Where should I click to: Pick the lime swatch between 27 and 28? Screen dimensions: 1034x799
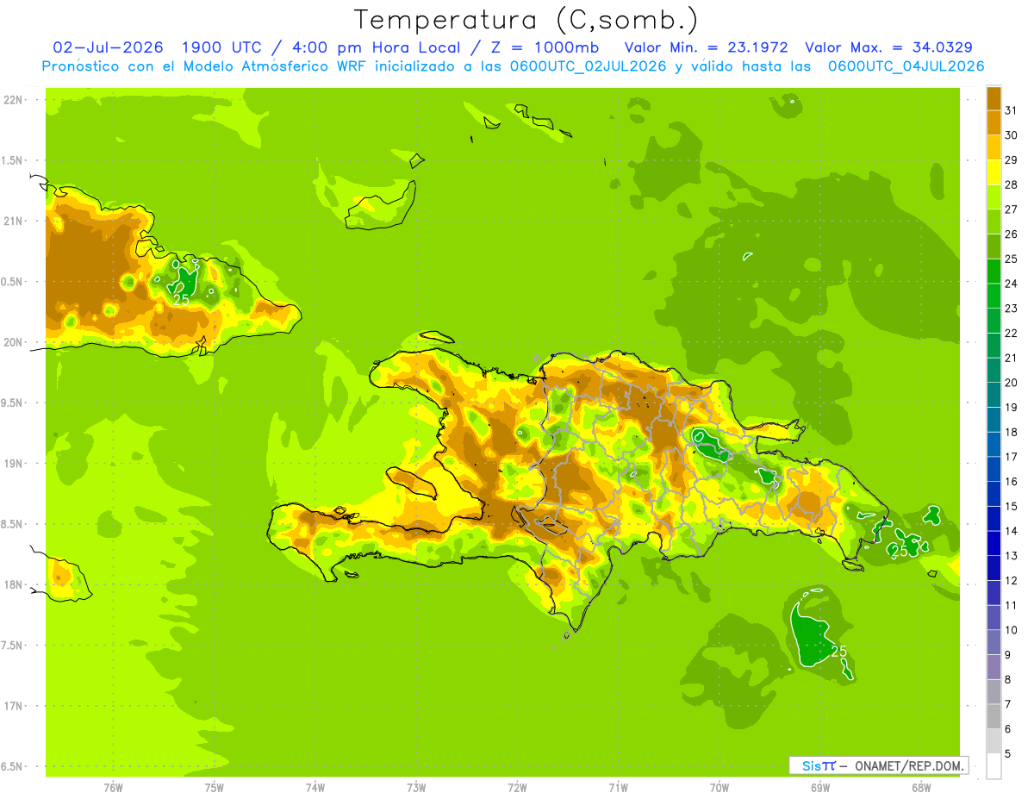(994, 197)
